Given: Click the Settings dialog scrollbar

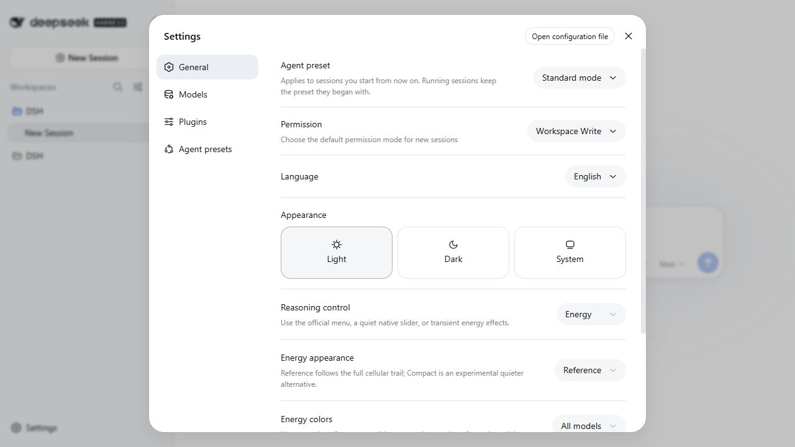Looking at the screenshot, I should pos(643,191).
